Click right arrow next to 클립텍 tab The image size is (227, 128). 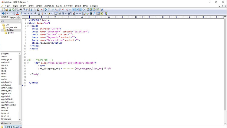click(20, 17)
